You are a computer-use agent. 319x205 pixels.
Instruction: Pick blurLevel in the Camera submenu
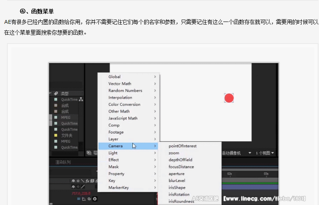(x=190, y=181)
